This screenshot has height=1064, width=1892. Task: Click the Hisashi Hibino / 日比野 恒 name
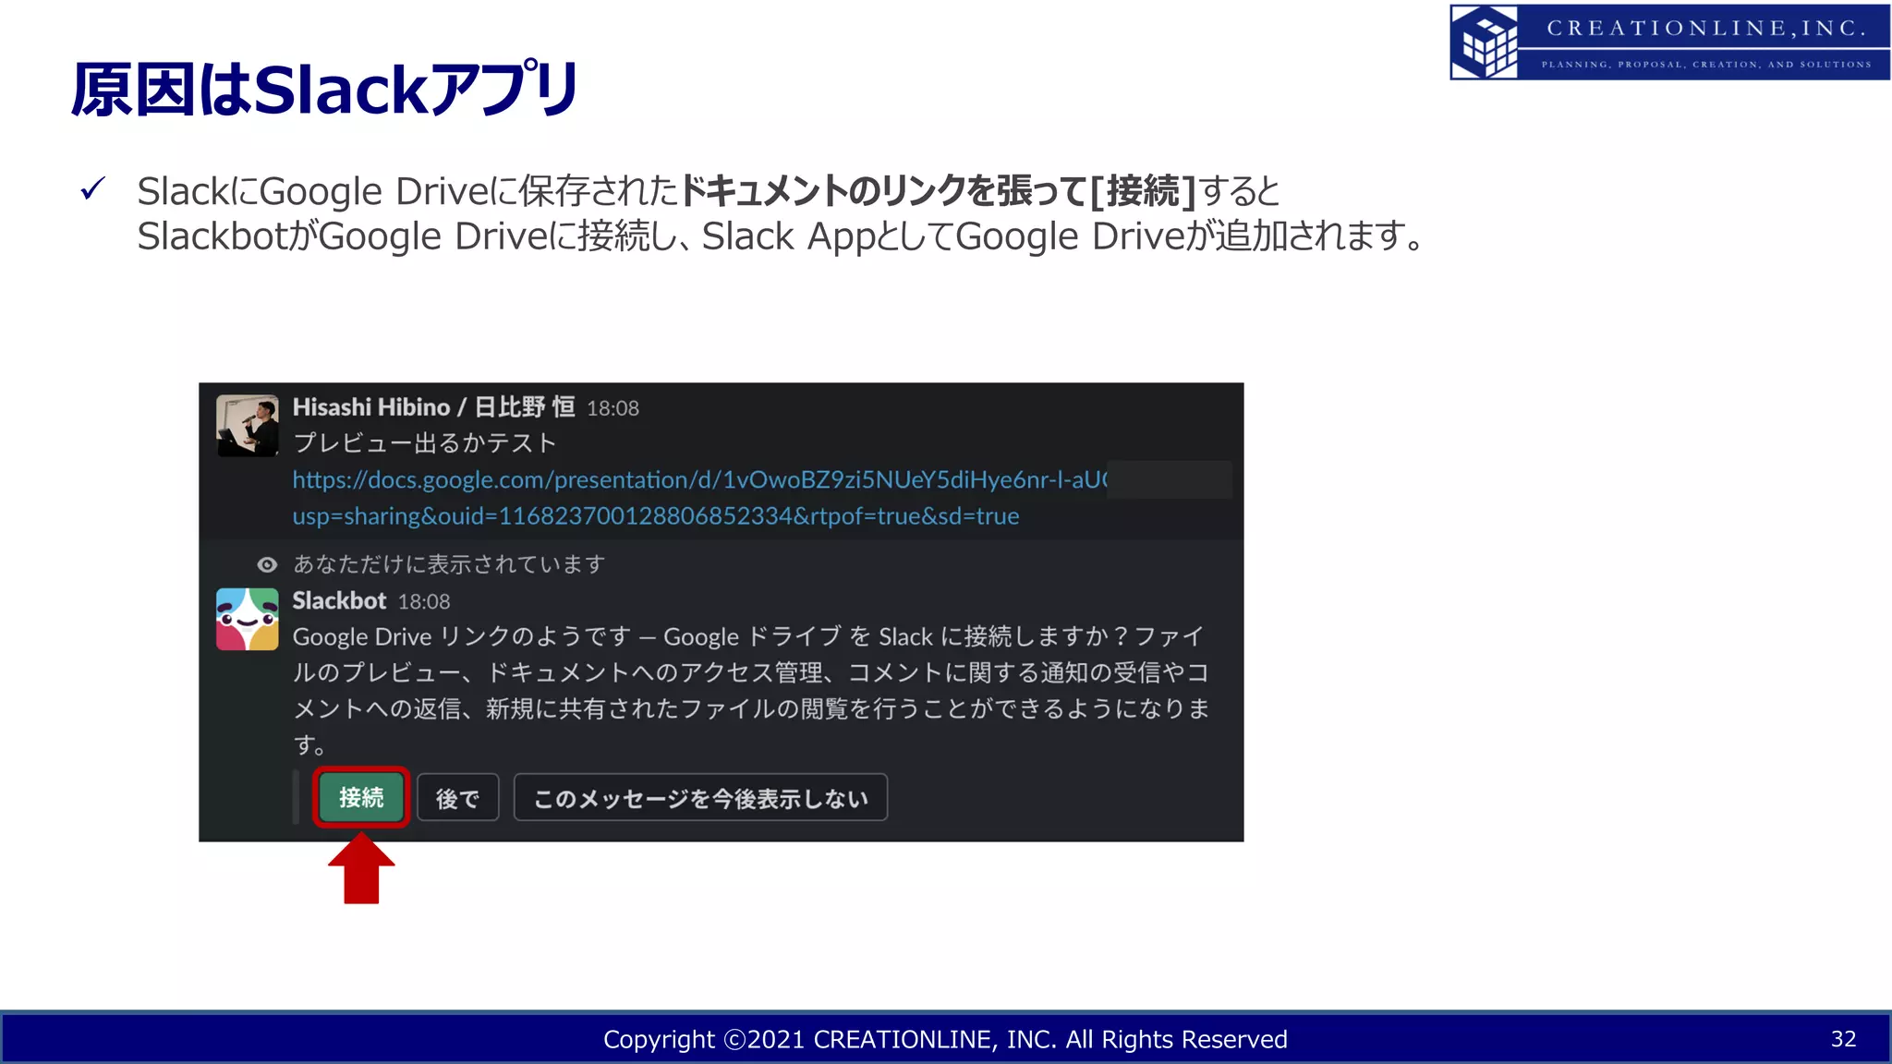click(433, 407)
